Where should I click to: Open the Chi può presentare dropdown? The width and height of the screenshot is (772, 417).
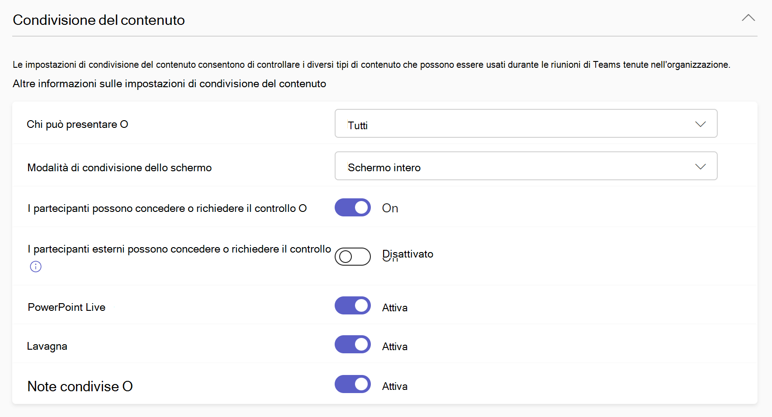click(x=526, y=123)
